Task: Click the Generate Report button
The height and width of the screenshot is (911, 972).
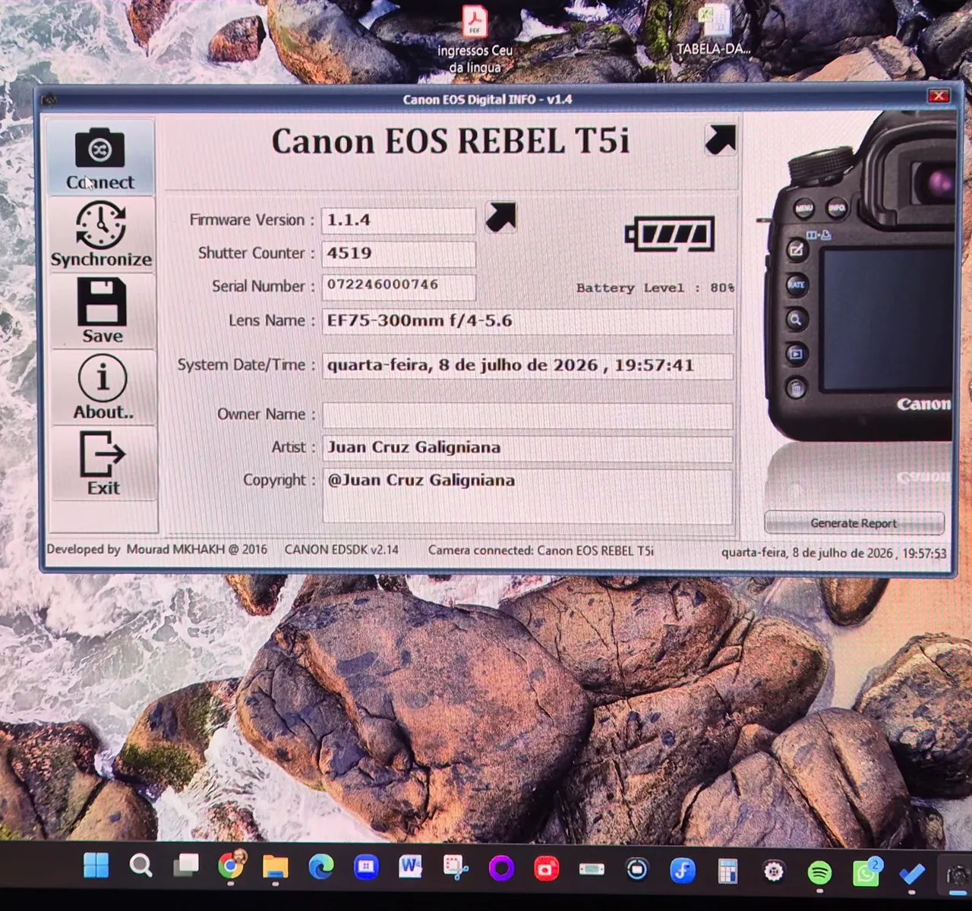Action: pos(854,523)
